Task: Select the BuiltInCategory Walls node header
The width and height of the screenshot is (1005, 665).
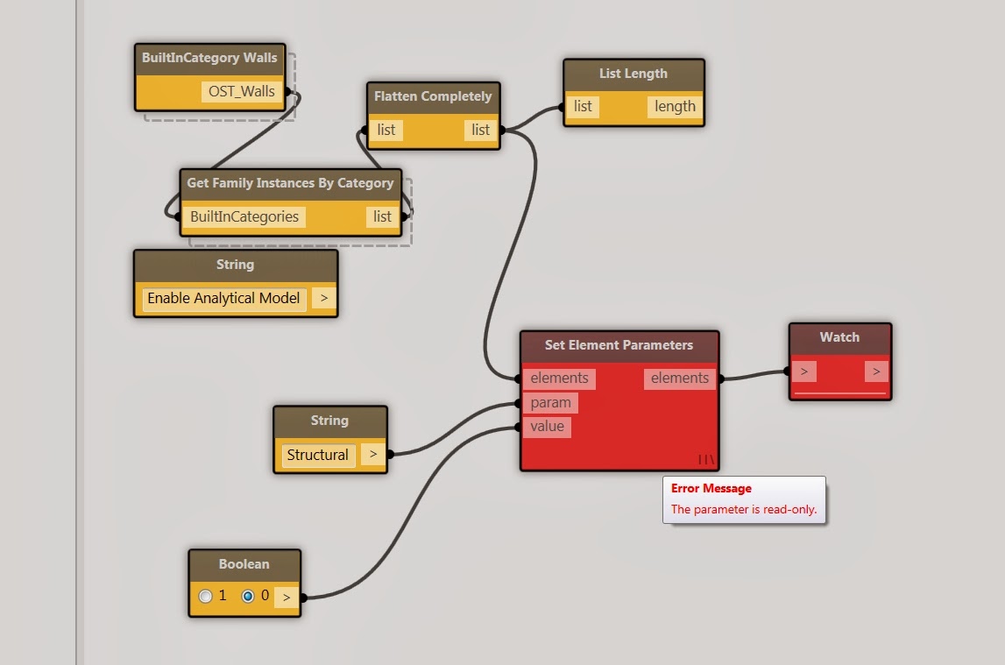Action: (x=209, y=59)
